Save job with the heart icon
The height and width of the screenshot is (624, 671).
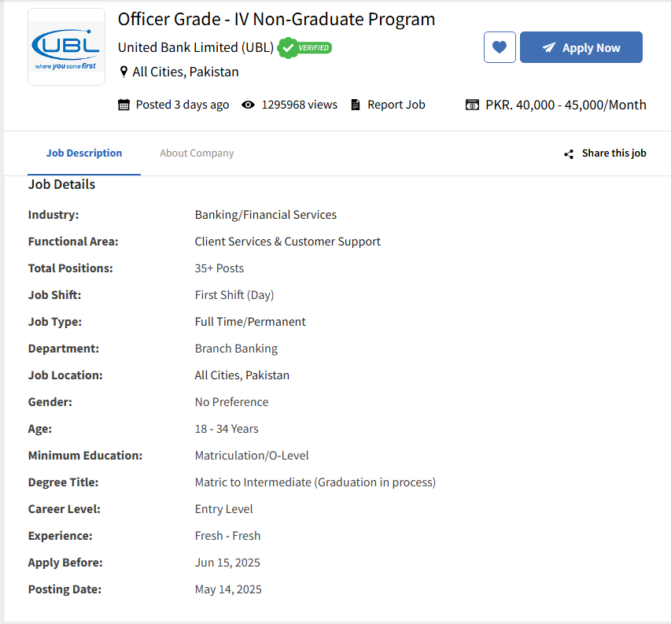point(500,47)
